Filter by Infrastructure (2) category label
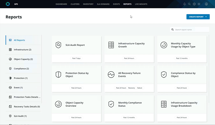This screenshot has width=215, height=125. coord(23,50)
